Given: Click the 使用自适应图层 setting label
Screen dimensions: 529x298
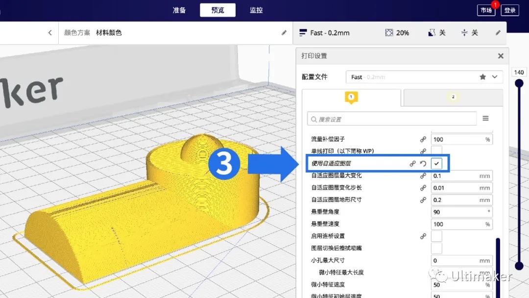Looking at the screenshot, I should [x=331, y=164].
